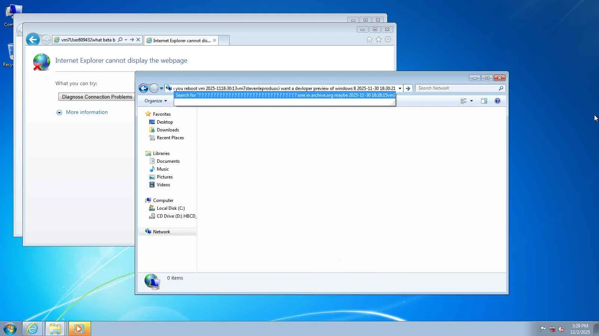Click the Search Network input field

click(457, 88)
